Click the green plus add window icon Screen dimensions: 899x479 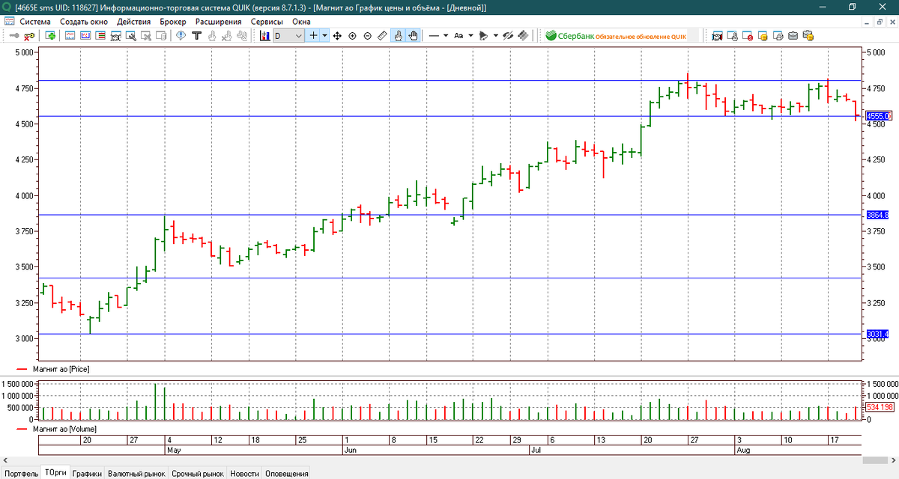pyautogui.click(x=50, y=35)
